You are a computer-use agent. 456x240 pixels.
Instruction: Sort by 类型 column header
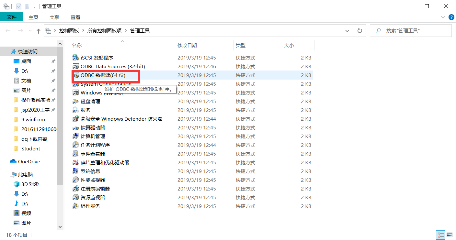click(x=257, y=46)
